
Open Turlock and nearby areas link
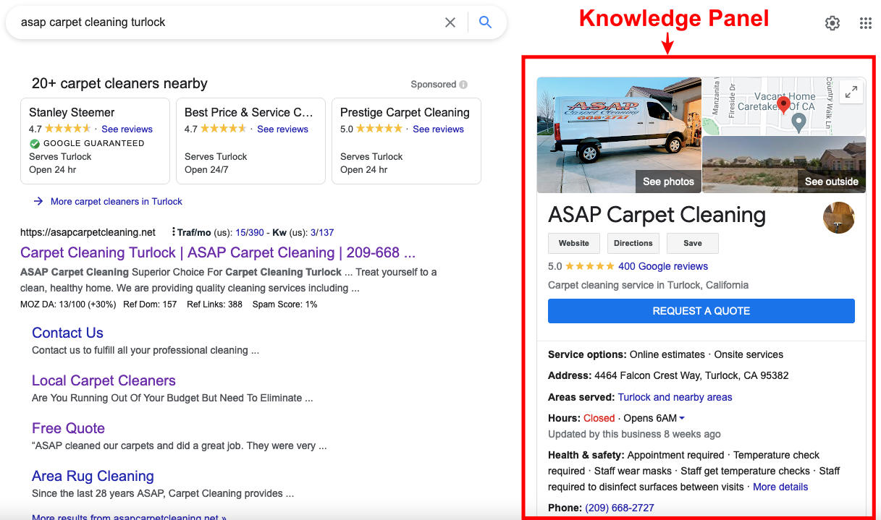tap(675, 397)
